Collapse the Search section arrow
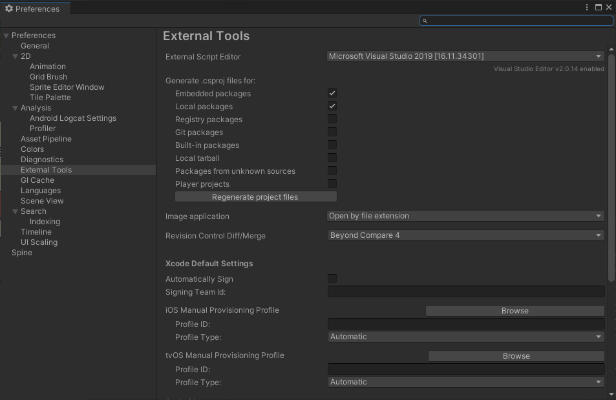The width and height of the screenshot is (616, 400). coord(16,211)
